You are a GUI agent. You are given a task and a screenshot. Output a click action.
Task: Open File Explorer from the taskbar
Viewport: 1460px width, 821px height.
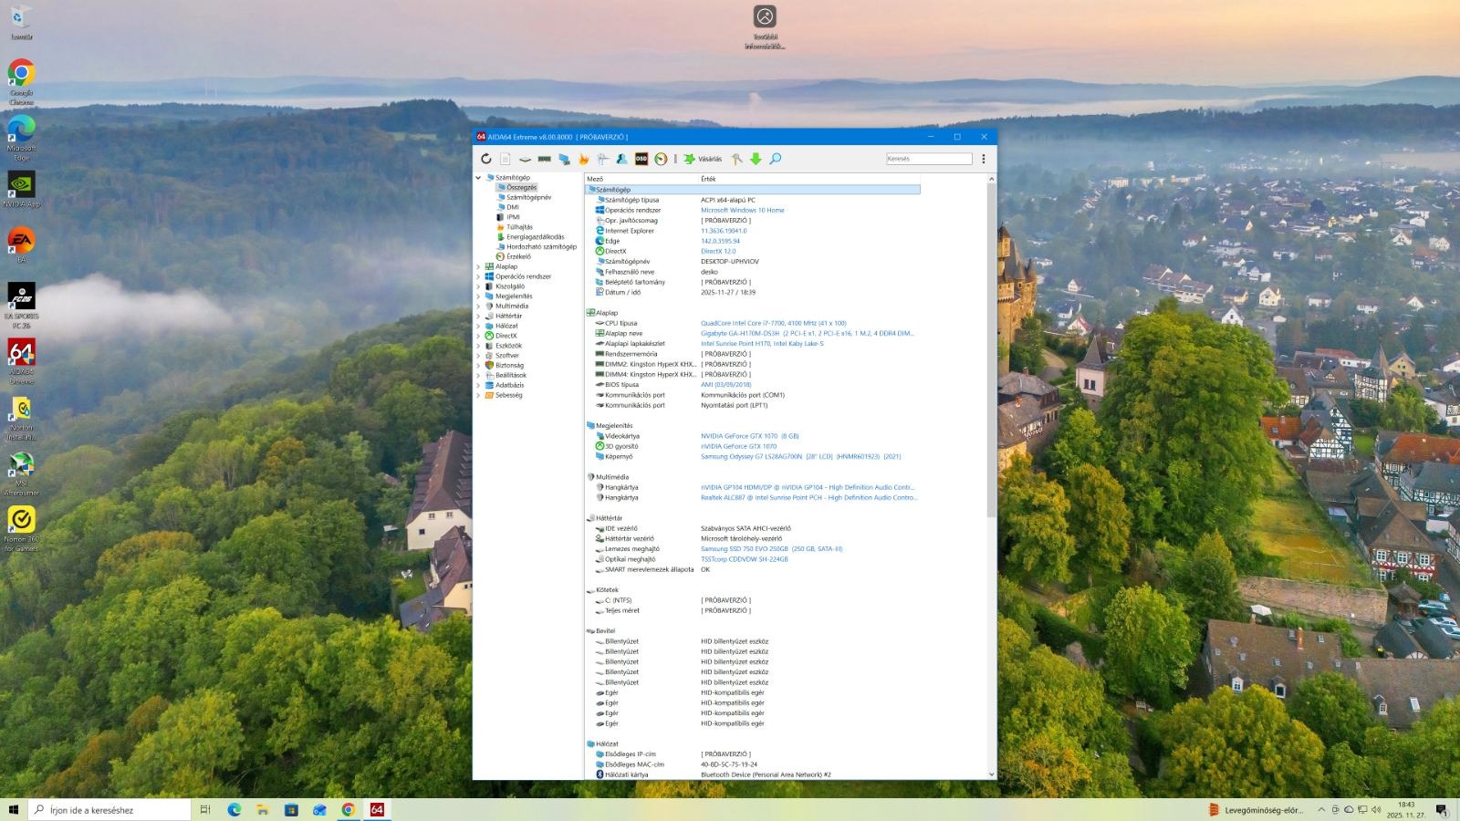[x=262, y=809]
